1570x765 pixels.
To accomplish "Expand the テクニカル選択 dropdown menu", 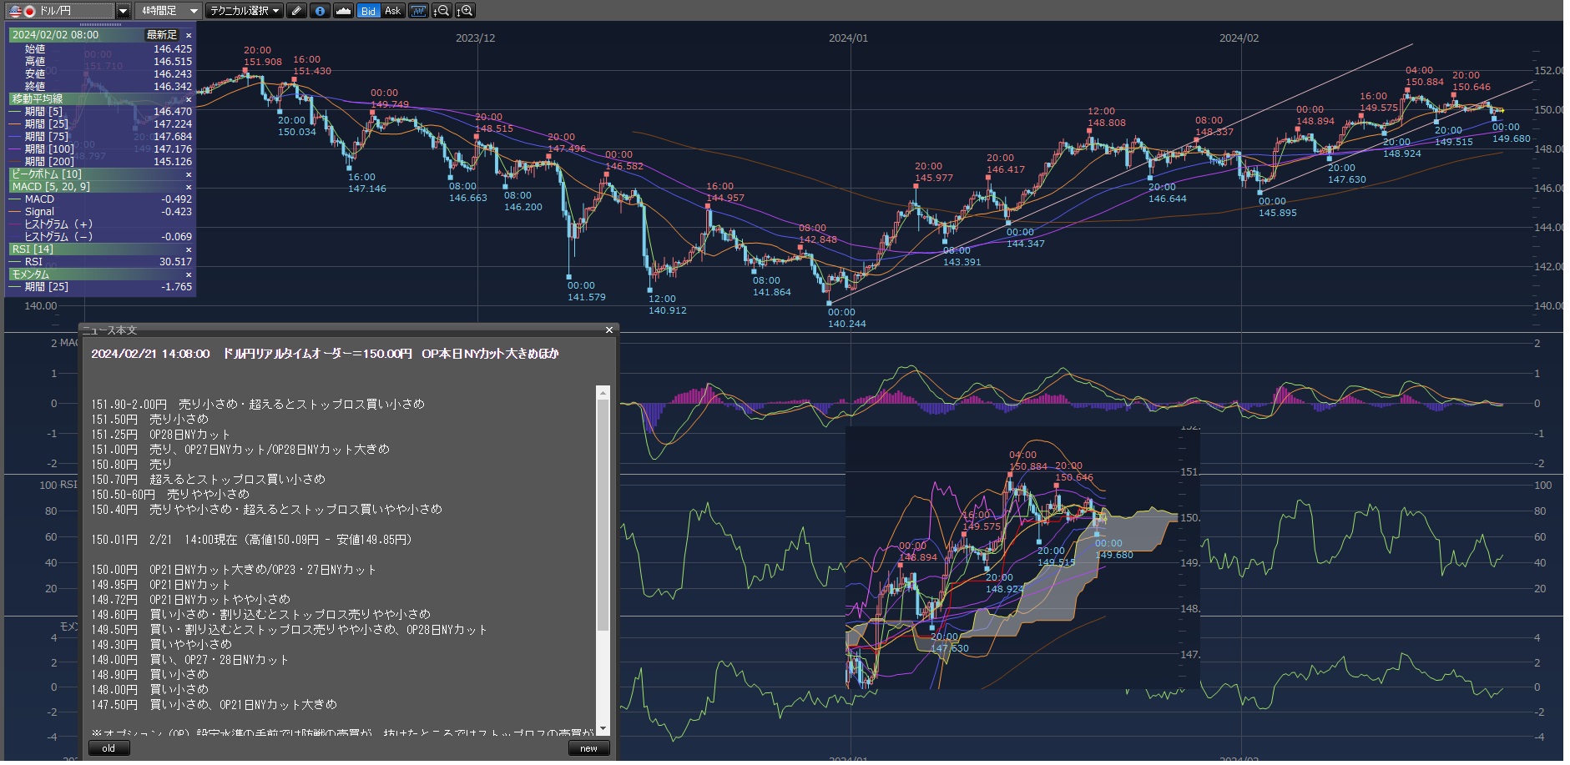I will pyautogui.click(x=245, y=11).
